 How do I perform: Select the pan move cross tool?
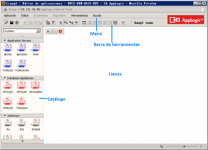(x=76, y=22)
